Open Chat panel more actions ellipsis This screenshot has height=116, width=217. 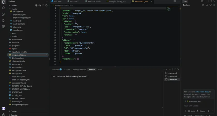(x=206, y=1)
